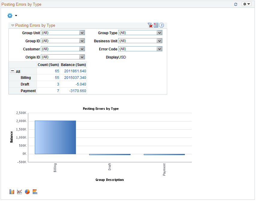The height and width of the screenshot is (201, 256).
Task: Click the Billing bar in the chart
Action: tap(55, 137)
